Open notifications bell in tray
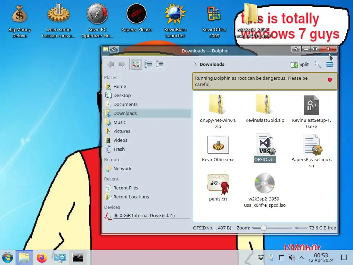Viewport: 353px width, 265px height. 261,257
